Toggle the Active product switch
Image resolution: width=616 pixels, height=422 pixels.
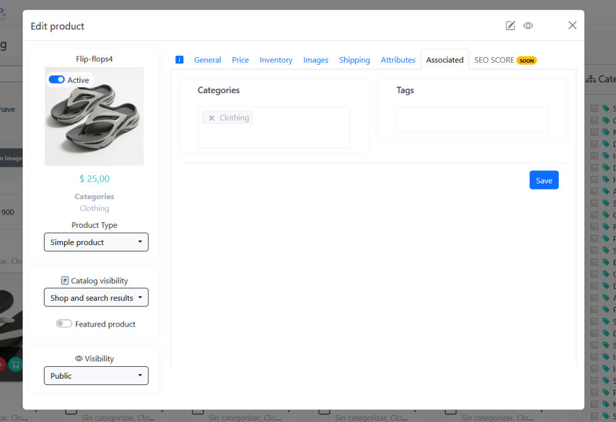pos(57,80)
